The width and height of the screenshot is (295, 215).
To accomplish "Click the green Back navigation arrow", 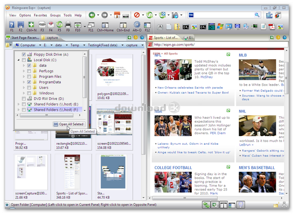I will (x=92, y=15).
